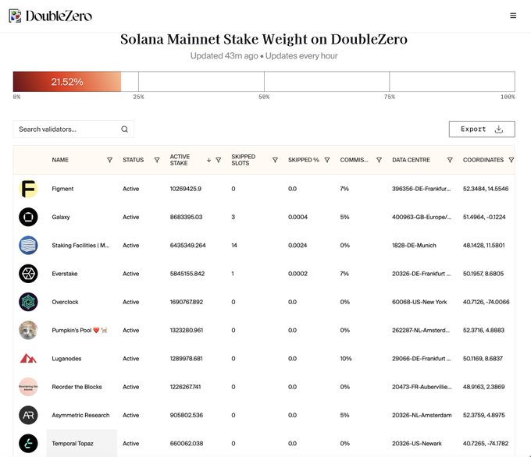
Task: Click the Figment validator logo
Action: tap(28, 189)
